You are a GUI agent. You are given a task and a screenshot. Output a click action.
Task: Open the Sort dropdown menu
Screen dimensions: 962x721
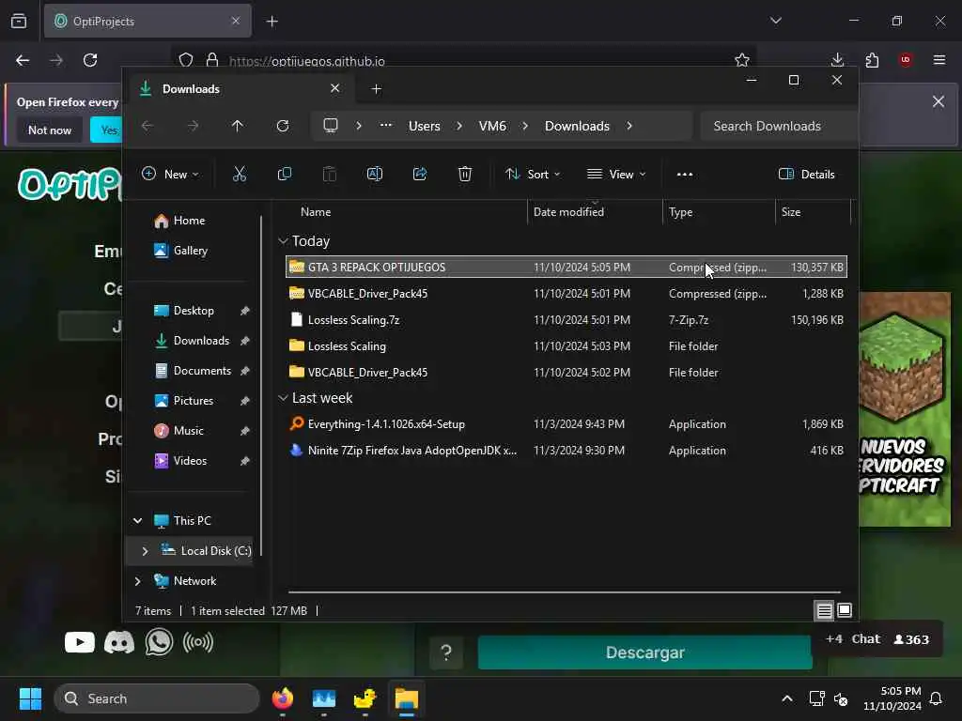[x=533, y=174]
